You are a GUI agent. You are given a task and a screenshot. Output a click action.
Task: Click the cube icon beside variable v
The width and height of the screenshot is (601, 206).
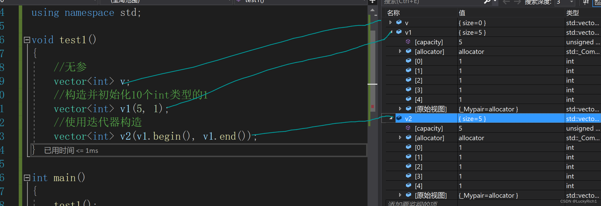[x=399, y=23]
